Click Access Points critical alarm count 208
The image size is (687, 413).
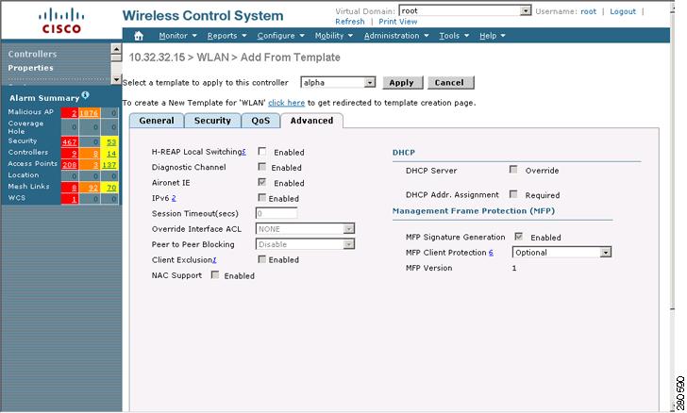70,165
